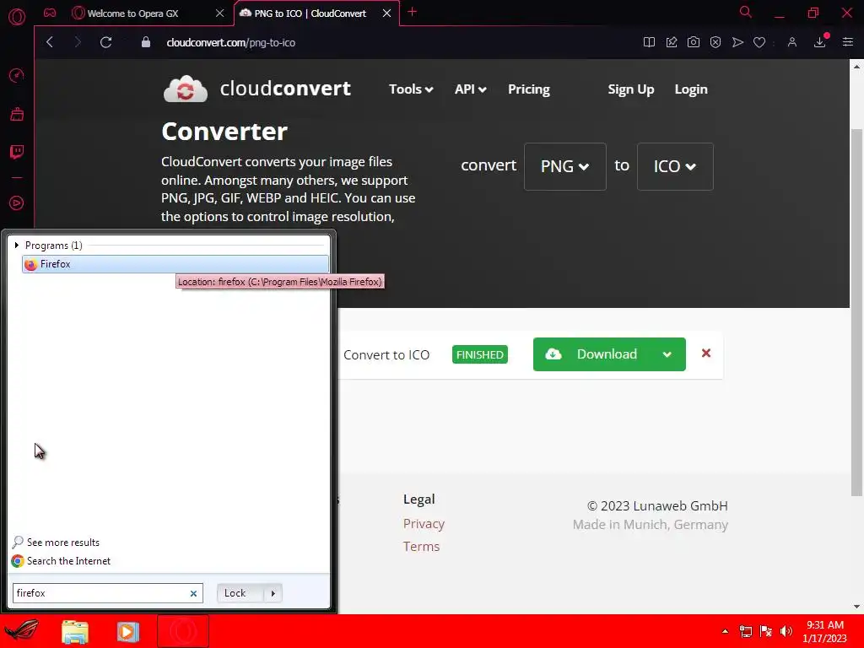Open the Twitch sidebar icon
The width and height of the screenshot is (864, 648).
click(x=17, y=152)
